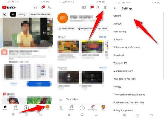164x118 pixels.
Task: Open the Your videos row
Action: tap(82, 99)
